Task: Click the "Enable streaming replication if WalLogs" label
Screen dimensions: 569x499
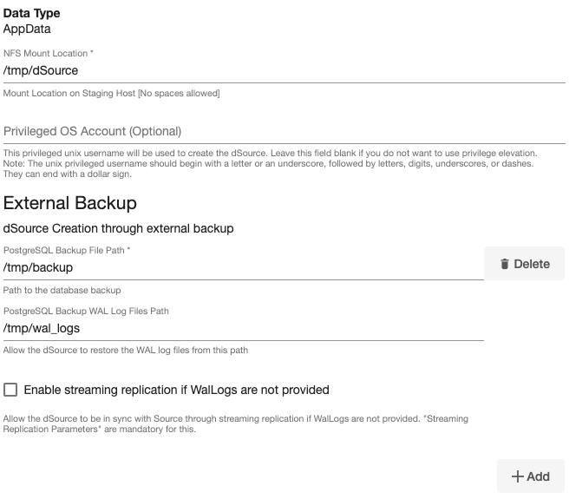Action: coord(176,390)
